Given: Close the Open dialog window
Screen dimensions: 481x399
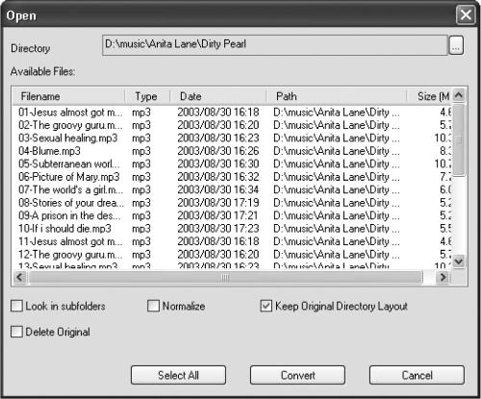Looking at the screenshot, I should coord(466,14).
